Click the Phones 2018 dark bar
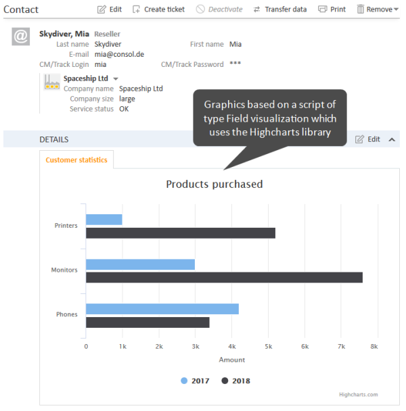Image resolution: width=406 pixels, height=411 pixels. click(x=148, y=322)
